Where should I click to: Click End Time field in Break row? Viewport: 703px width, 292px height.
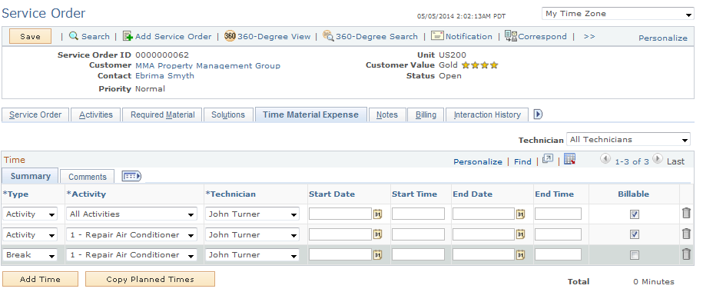559,255
